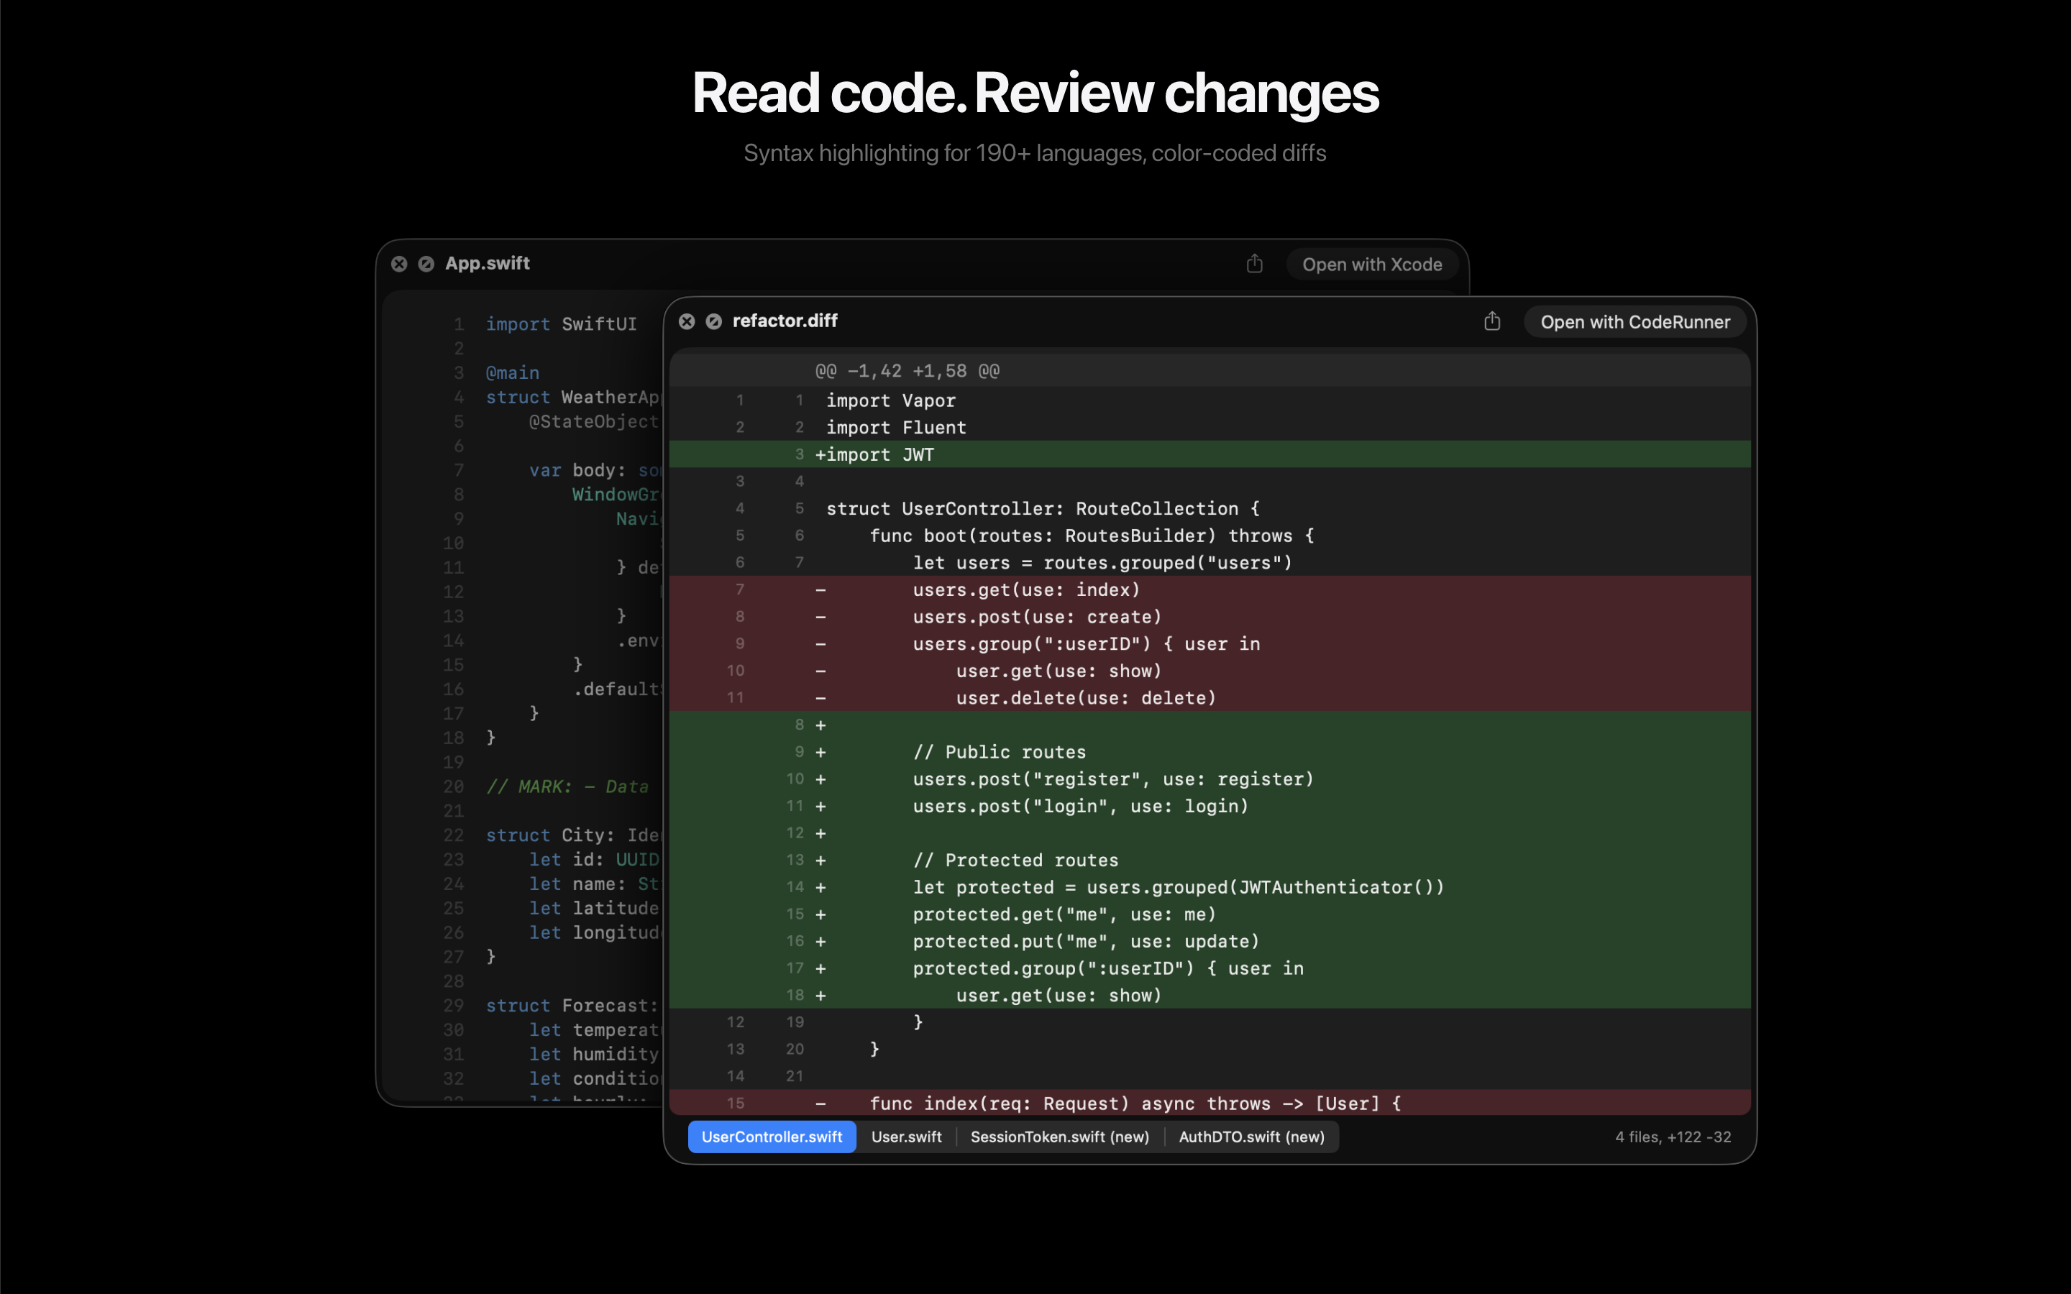The image size is (2071, 1294).
Task: Click the share icon in refactor.diff window
Action: click(x=1491, y=322)
